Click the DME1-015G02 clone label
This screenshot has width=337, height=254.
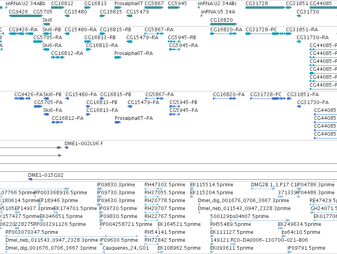coord(46,175)
